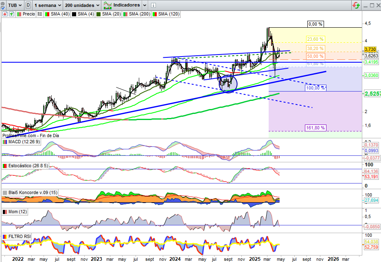Click the 2026 year on time axis
This screenshot has width=381, height=262.
[333, 259]
